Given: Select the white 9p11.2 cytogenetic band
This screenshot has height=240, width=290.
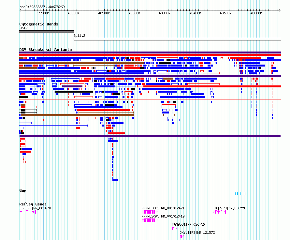Looking at the screenshot, I should (177, 39).
